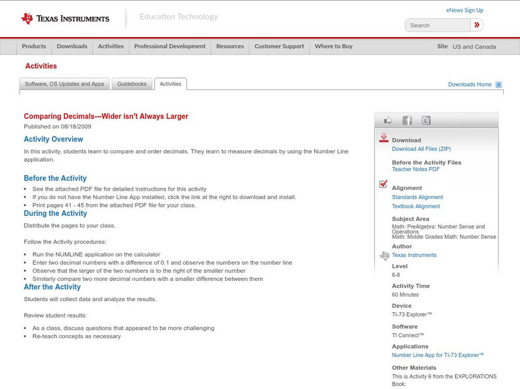
Task: Click the thumbs-up like icon
Action: (387, 120)
